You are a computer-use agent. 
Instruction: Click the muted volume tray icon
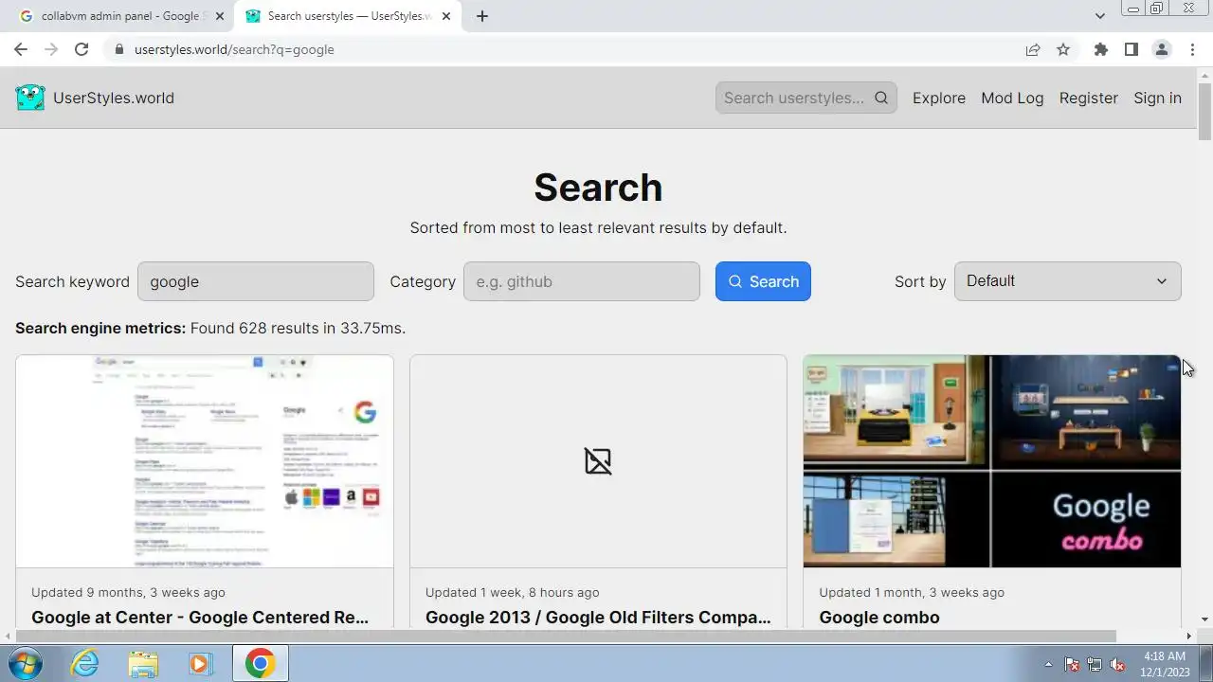point(1118,664)
